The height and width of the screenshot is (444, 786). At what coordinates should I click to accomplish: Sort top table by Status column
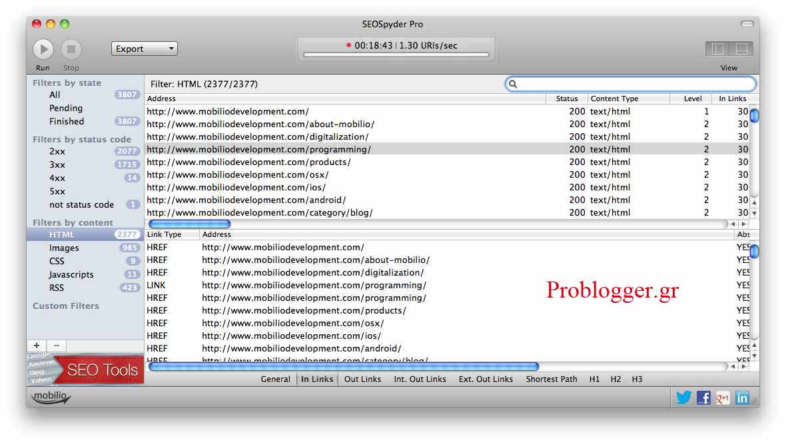[x=566, y=99]
